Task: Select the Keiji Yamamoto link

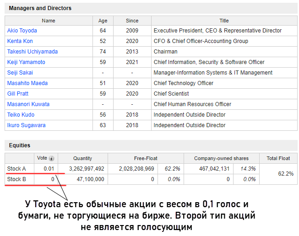Action: point(26,62)
